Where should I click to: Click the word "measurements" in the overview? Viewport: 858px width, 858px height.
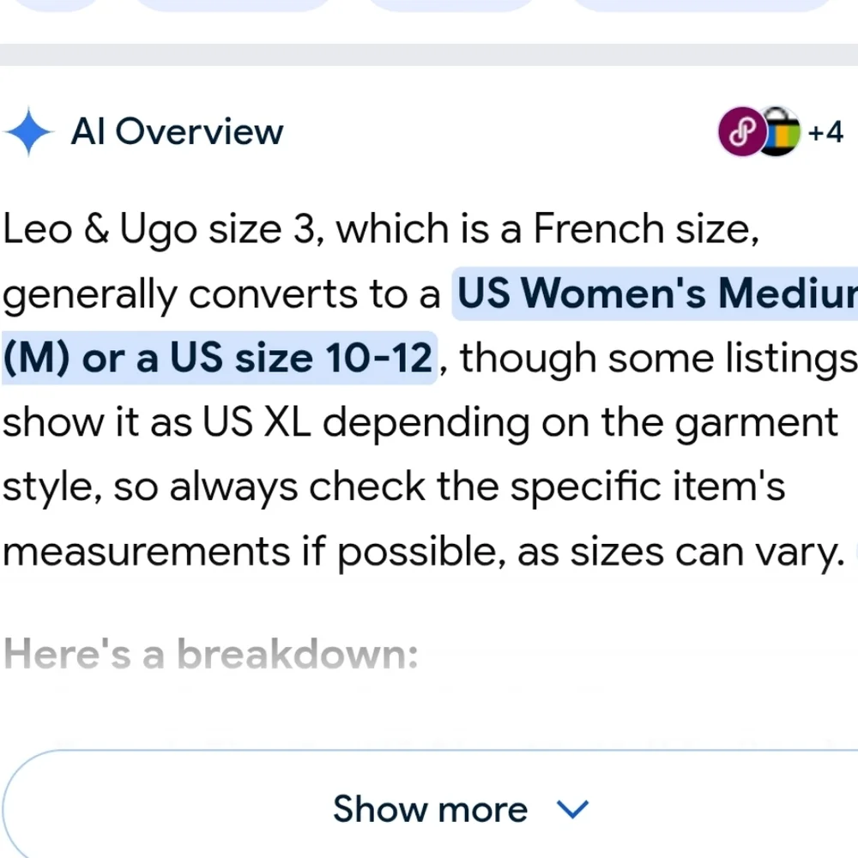click(x=146, y=553)
